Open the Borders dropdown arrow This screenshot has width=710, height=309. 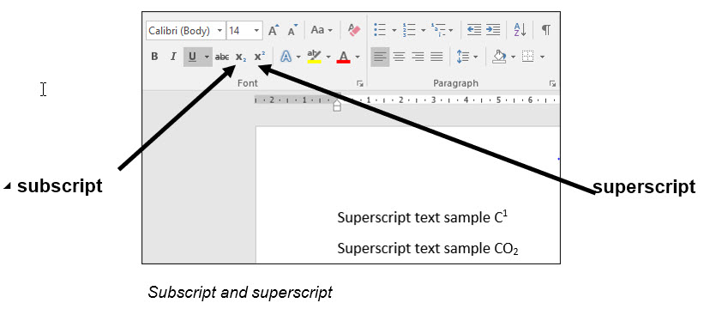click(x=542, y=58)
